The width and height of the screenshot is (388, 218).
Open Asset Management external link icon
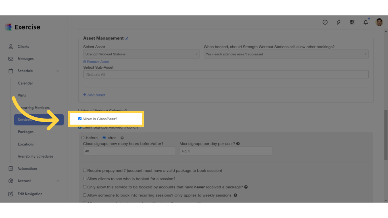(x=126, y=38)
